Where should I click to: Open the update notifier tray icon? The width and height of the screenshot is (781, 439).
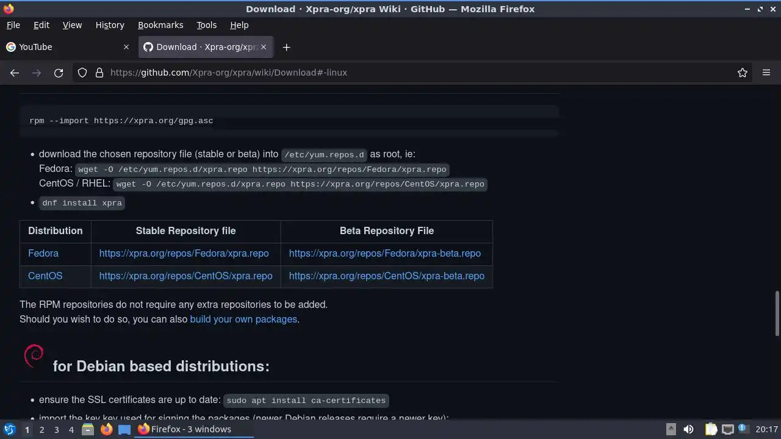[x=743, y=429]
